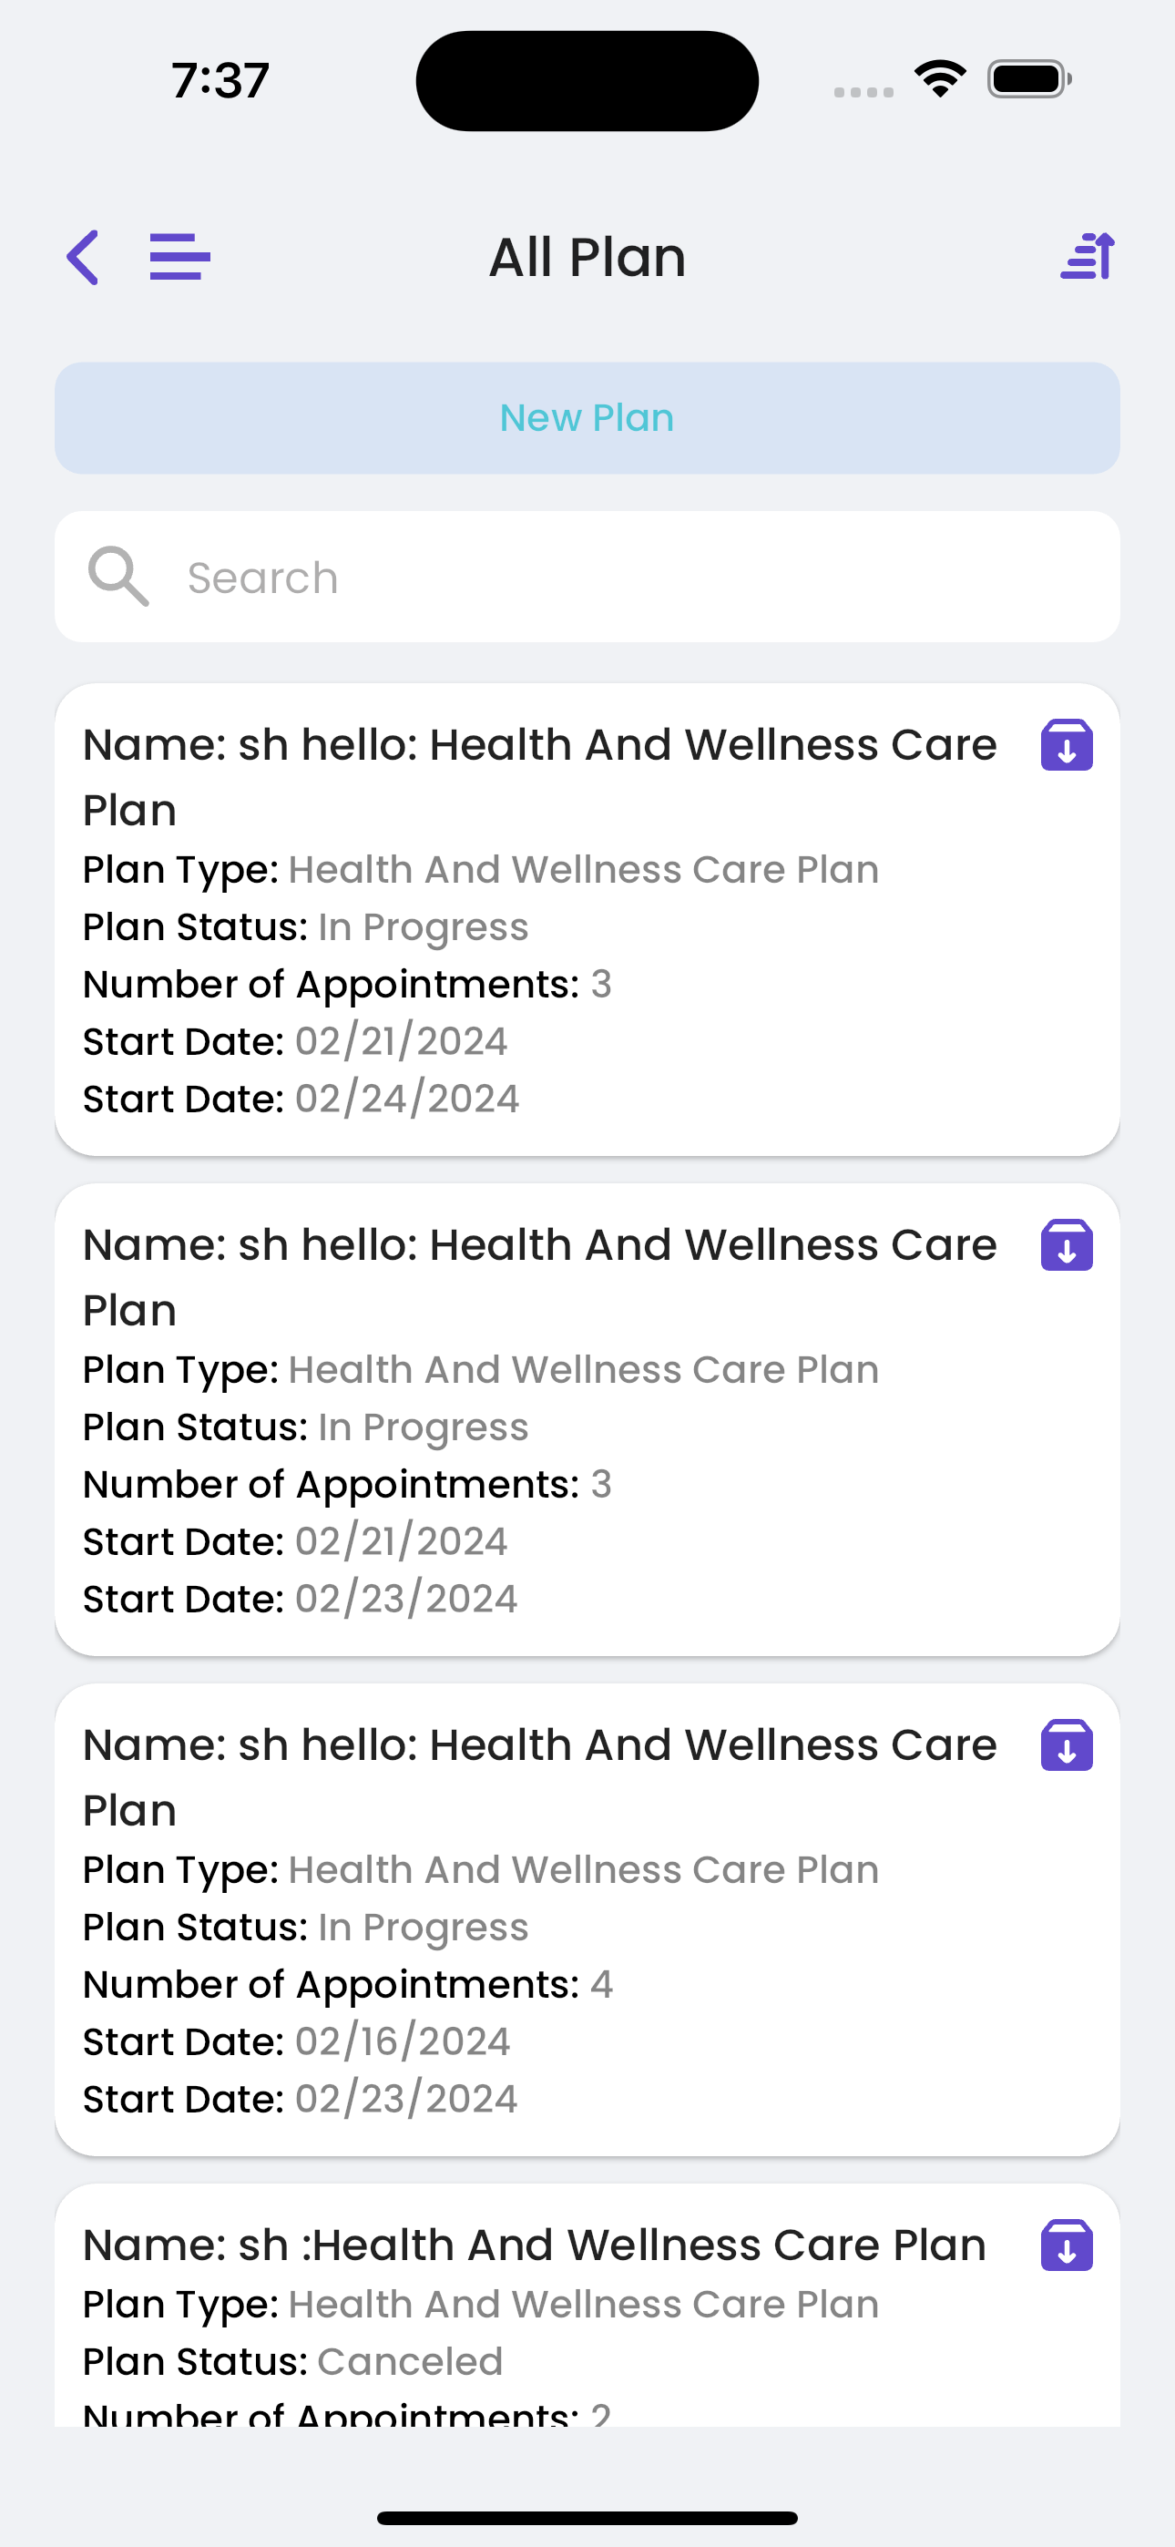
Task: Tap the Canceled plan status text
Action: point(411,2361)
